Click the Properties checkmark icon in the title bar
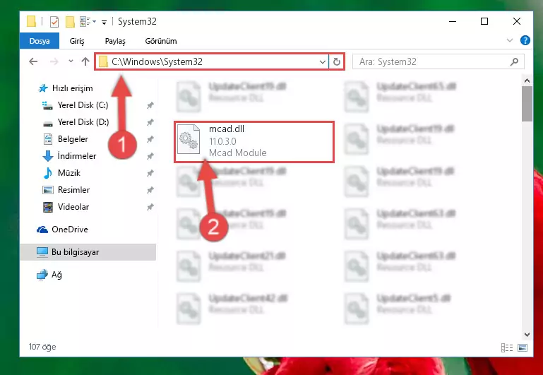Screen dimensions: 543x375 point(54,21)
